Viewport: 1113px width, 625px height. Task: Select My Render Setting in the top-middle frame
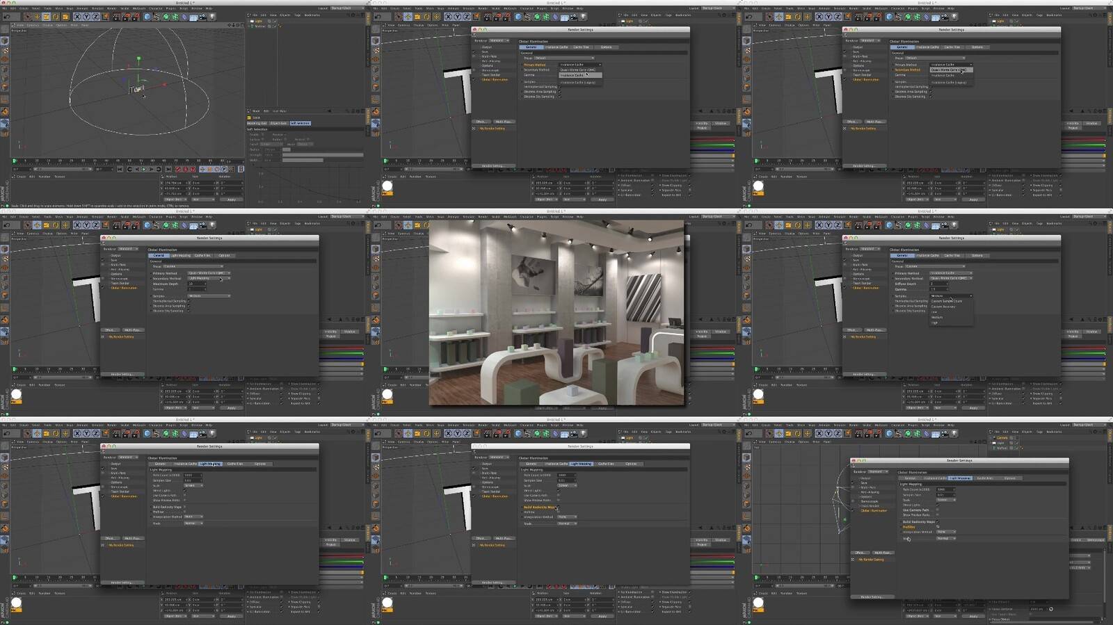(x=492, y=129)
